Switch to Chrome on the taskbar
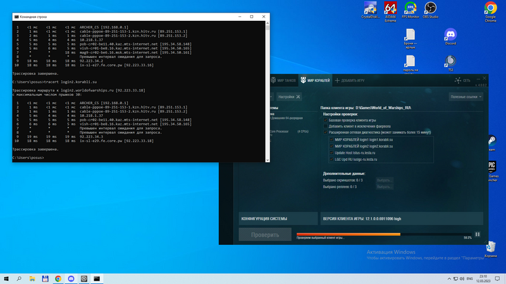506x284 pixels. 58,278
